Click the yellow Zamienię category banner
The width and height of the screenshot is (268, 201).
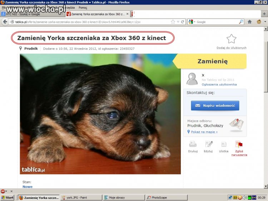(x=210, y=61)
